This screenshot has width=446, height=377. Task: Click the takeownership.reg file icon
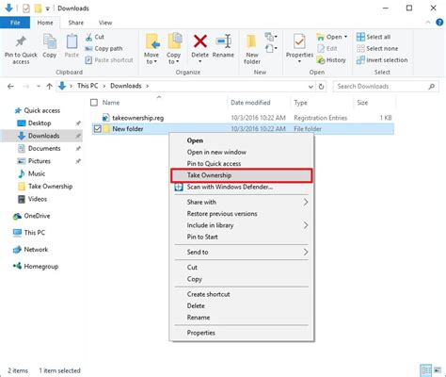pos(105,118)
